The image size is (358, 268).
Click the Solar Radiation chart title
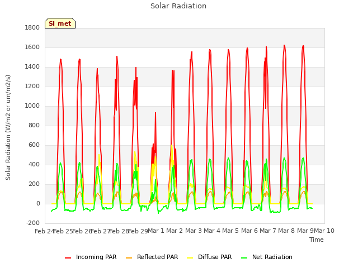click(178, 6)
